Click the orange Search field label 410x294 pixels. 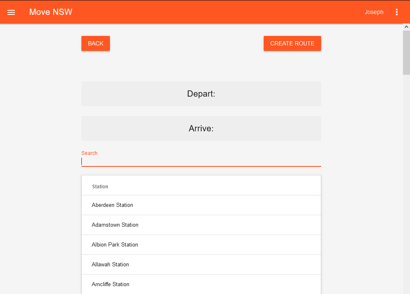click(x=89, y=153)
